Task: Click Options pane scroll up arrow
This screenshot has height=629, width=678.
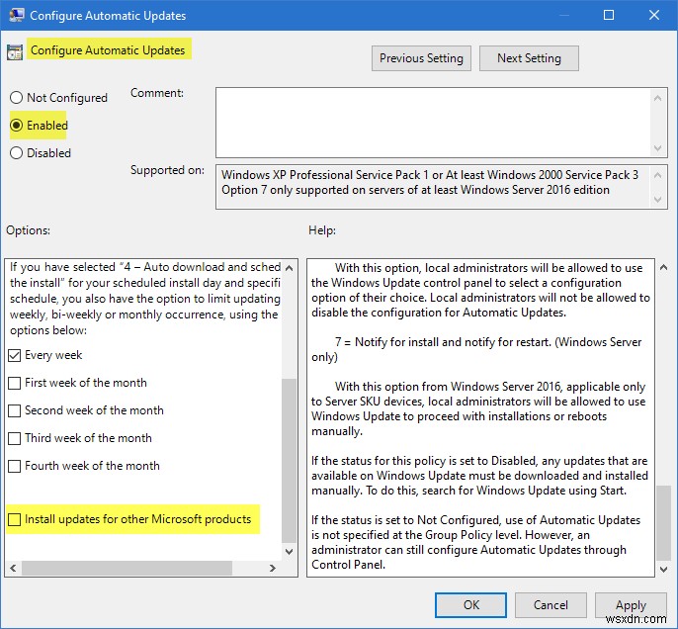Action: 290,268
